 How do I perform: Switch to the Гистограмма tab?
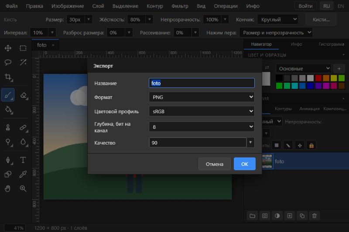pos(332,44)
